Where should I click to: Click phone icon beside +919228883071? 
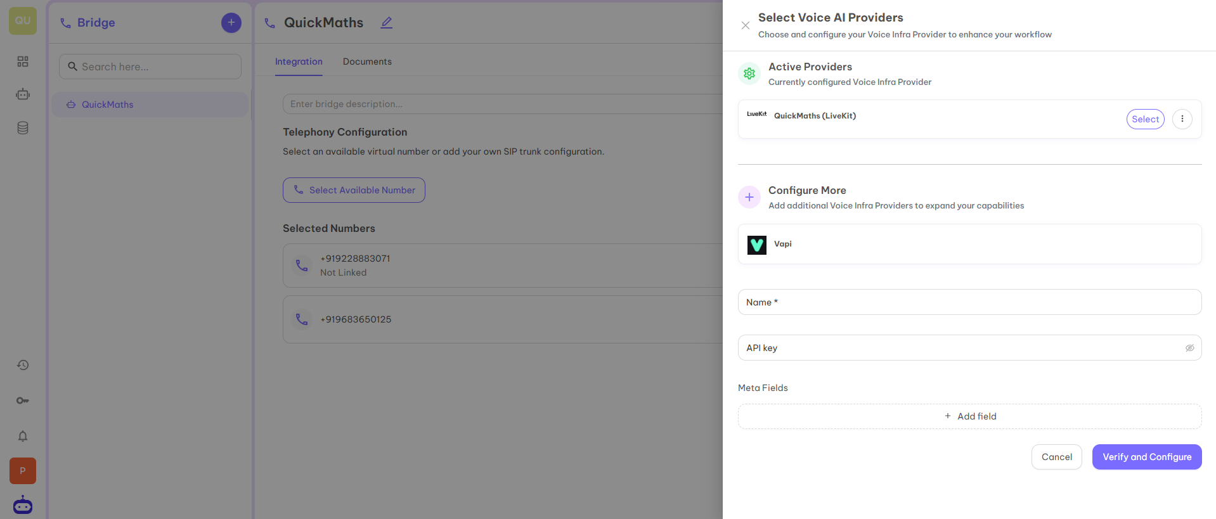point(302,266)
